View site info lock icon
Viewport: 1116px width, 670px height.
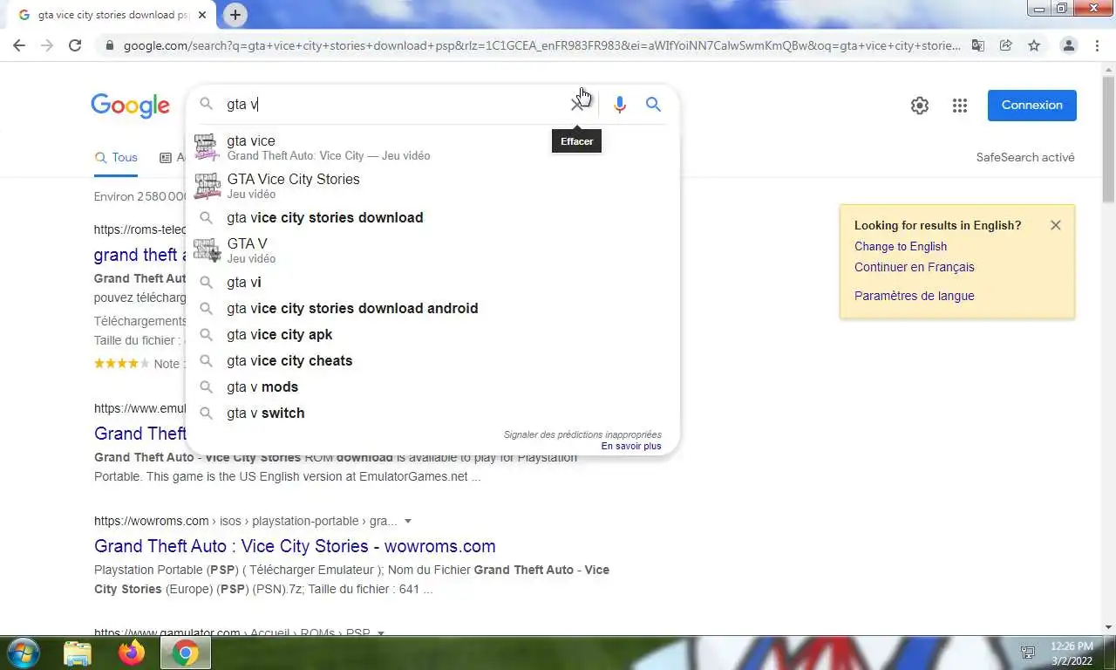(x=109, y=45)
